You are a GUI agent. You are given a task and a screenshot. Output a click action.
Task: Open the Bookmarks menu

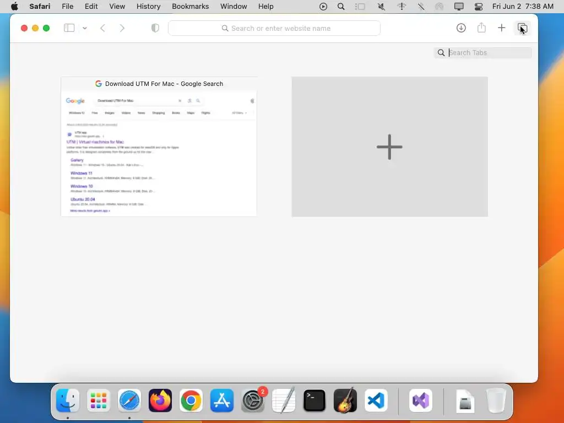pos(190,7)
